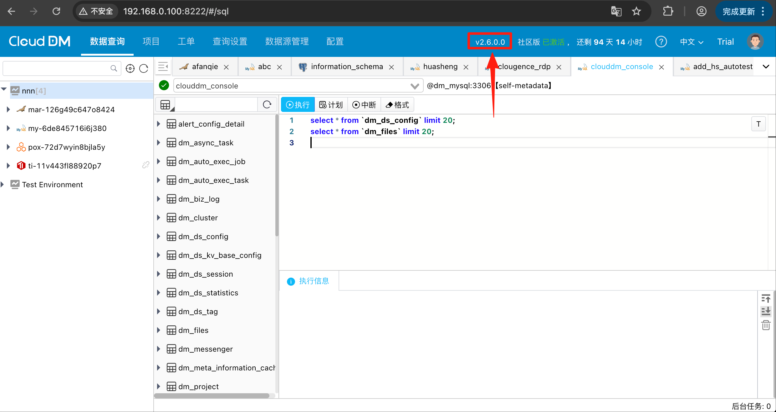Click the horizontal scrollbar under table list

(212, 396)
